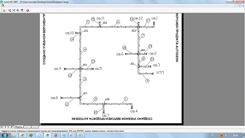Click the аб9 label in drawing

pyautogui.click(x=57, y=69)
